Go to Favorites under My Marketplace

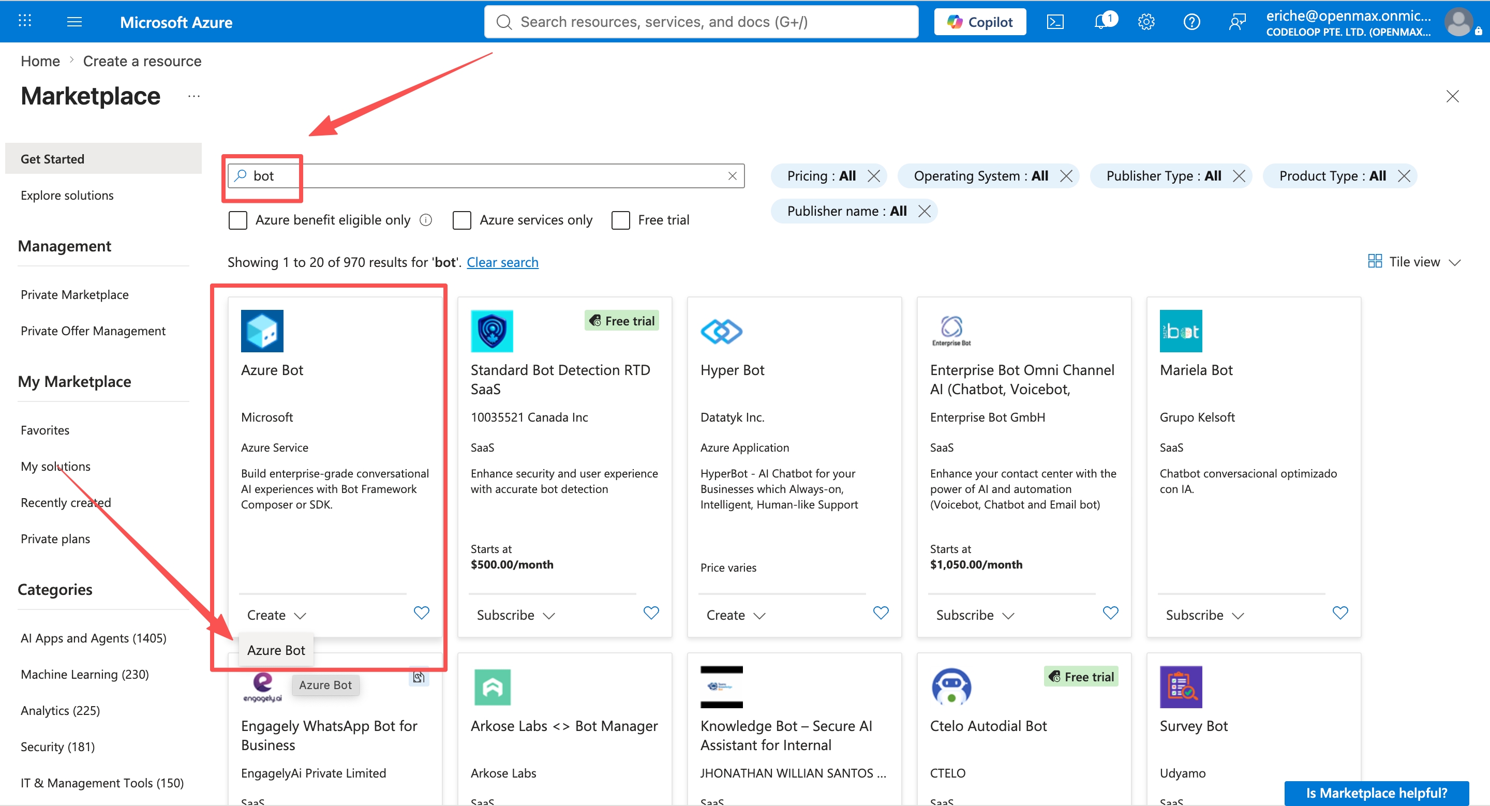tap(45, 430)
